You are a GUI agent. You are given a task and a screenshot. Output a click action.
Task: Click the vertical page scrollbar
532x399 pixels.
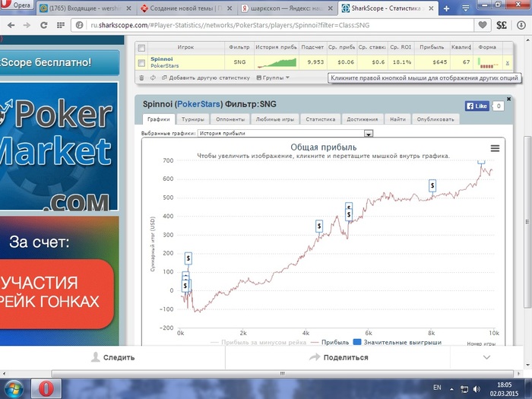[527, 222]
